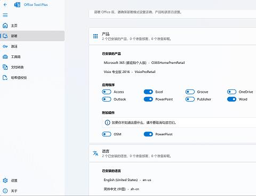Select the 激活 menu item
256x196 pixels.
pyautogui.click(x=32, y=46)
